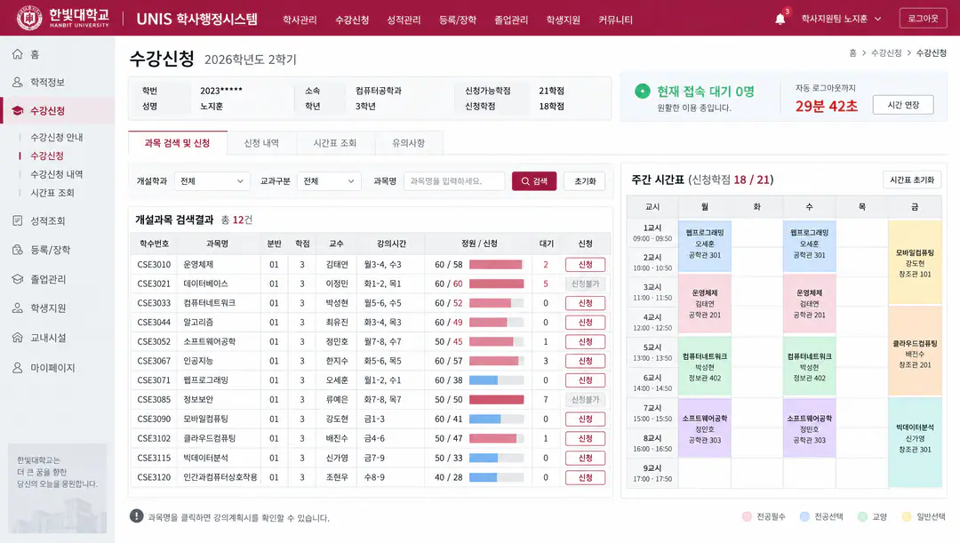This screenshot has width=960, height=543.
Task: Click the Friday 모바일컴퓨팅 timetable block
Action: coord(915,263)
